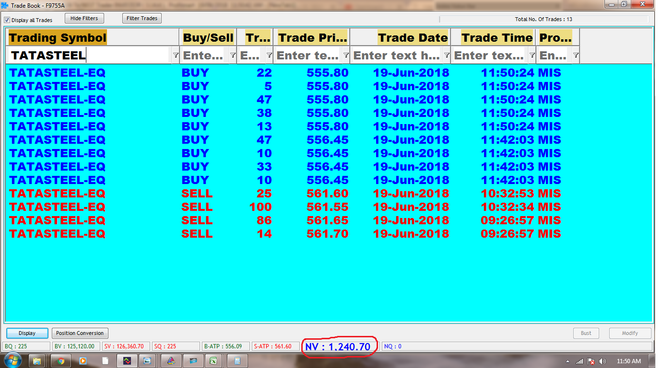Click the 10:32:34 trade time cell

coord(508,207)
